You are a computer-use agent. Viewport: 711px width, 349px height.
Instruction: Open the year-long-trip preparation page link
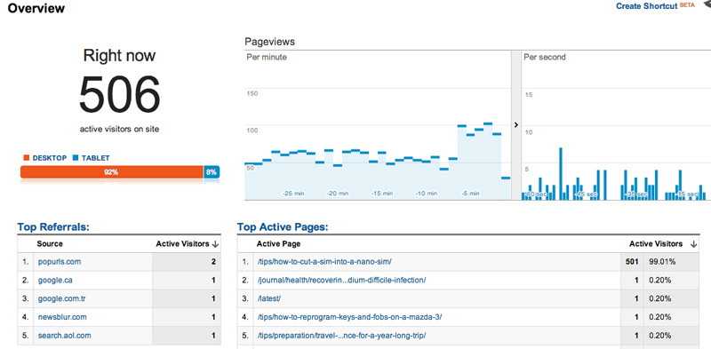(x=341, y=336)
